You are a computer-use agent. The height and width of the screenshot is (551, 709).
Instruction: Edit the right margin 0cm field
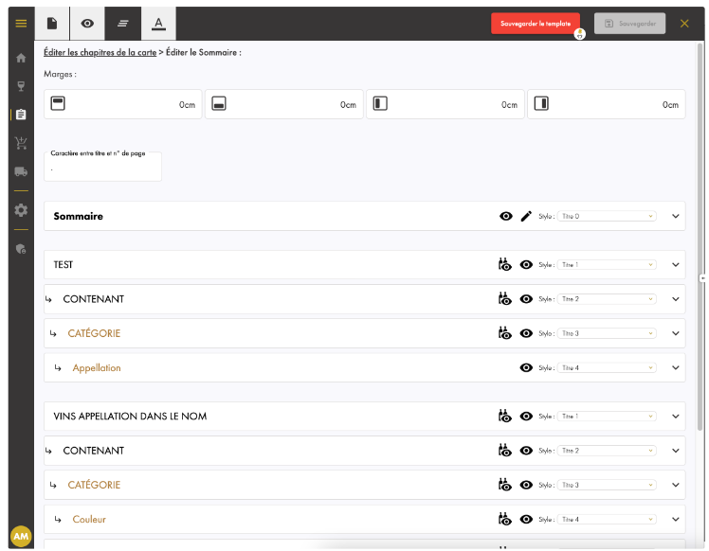click(607, 104)
